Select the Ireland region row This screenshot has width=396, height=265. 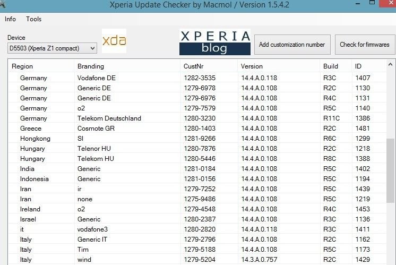coord(197,209)
